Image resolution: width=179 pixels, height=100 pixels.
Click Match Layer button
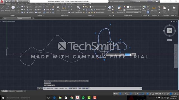pos(99,12)
